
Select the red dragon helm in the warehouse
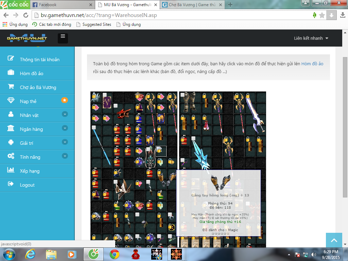124,114
